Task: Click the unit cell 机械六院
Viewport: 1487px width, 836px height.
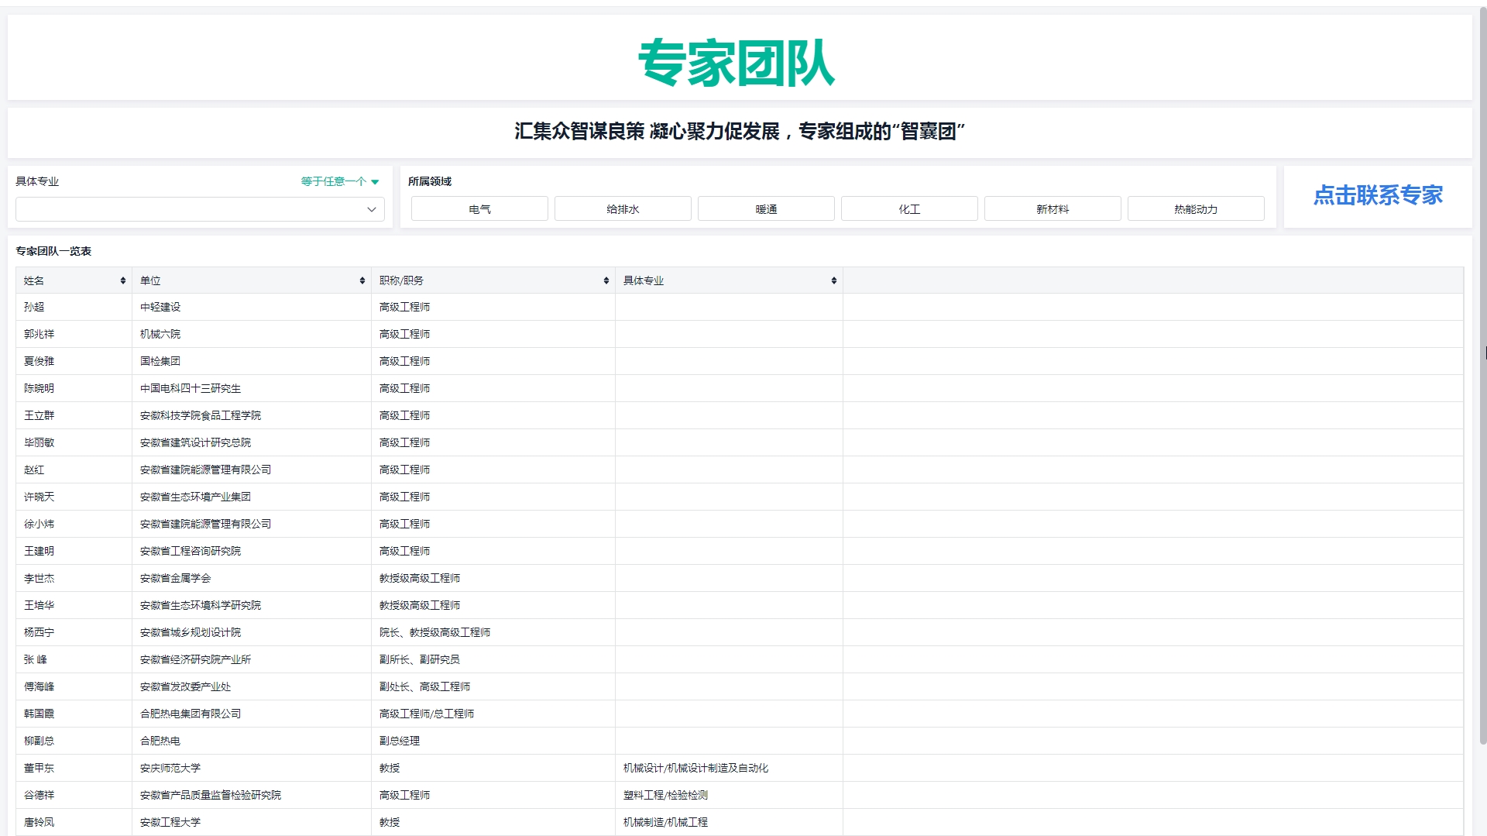Action: click(x=252, y=334)
